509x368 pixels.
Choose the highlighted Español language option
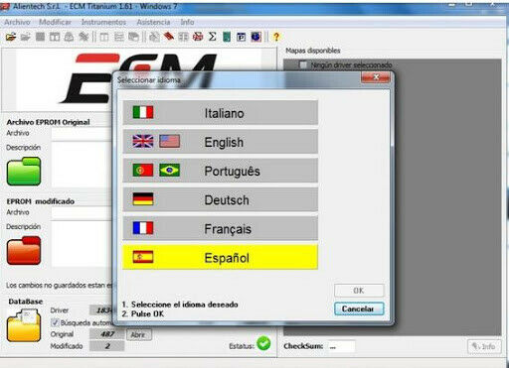tap(221, 257)
